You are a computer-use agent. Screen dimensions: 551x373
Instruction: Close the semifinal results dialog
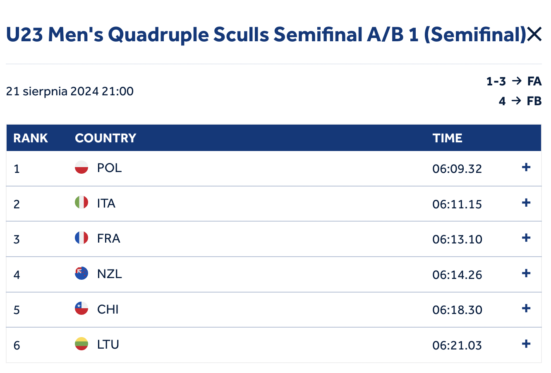[x=534, y=34]
